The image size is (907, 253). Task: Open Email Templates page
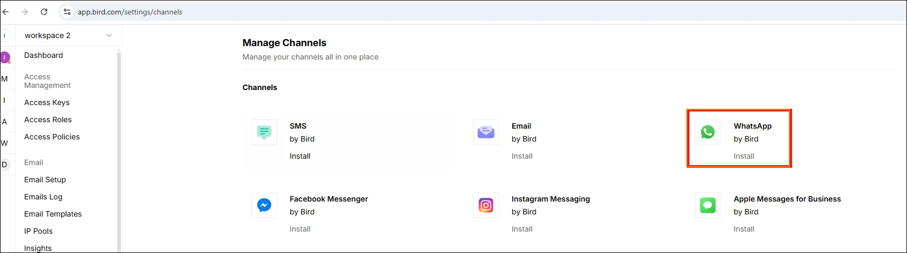(53, 214)
